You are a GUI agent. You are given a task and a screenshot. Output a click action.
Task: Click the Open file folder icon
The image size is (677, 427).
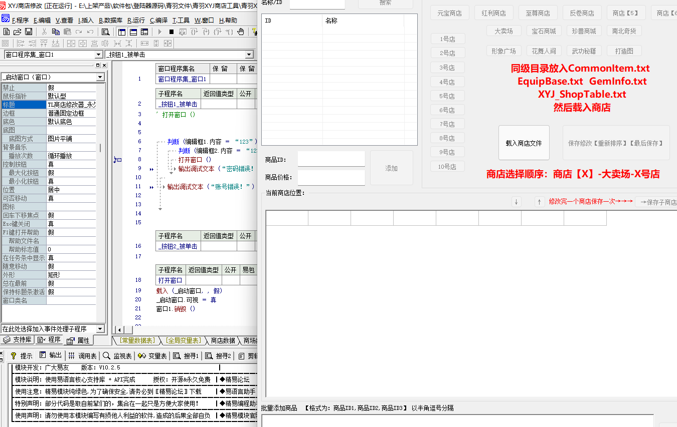pyautogui.click(x=17, y=32)
